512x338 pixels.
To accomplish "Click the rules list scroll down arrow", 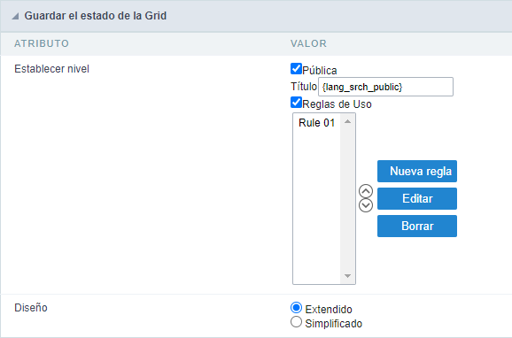I will tap(347, 276).
